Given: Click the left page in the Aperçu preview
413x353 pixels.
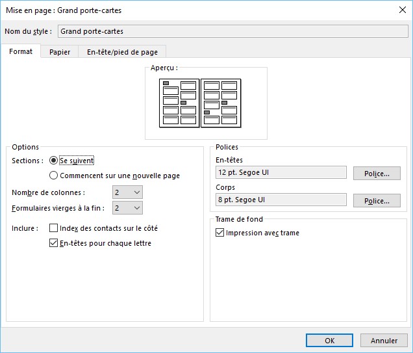Looking at the screenshot, I should pos(179,103).
